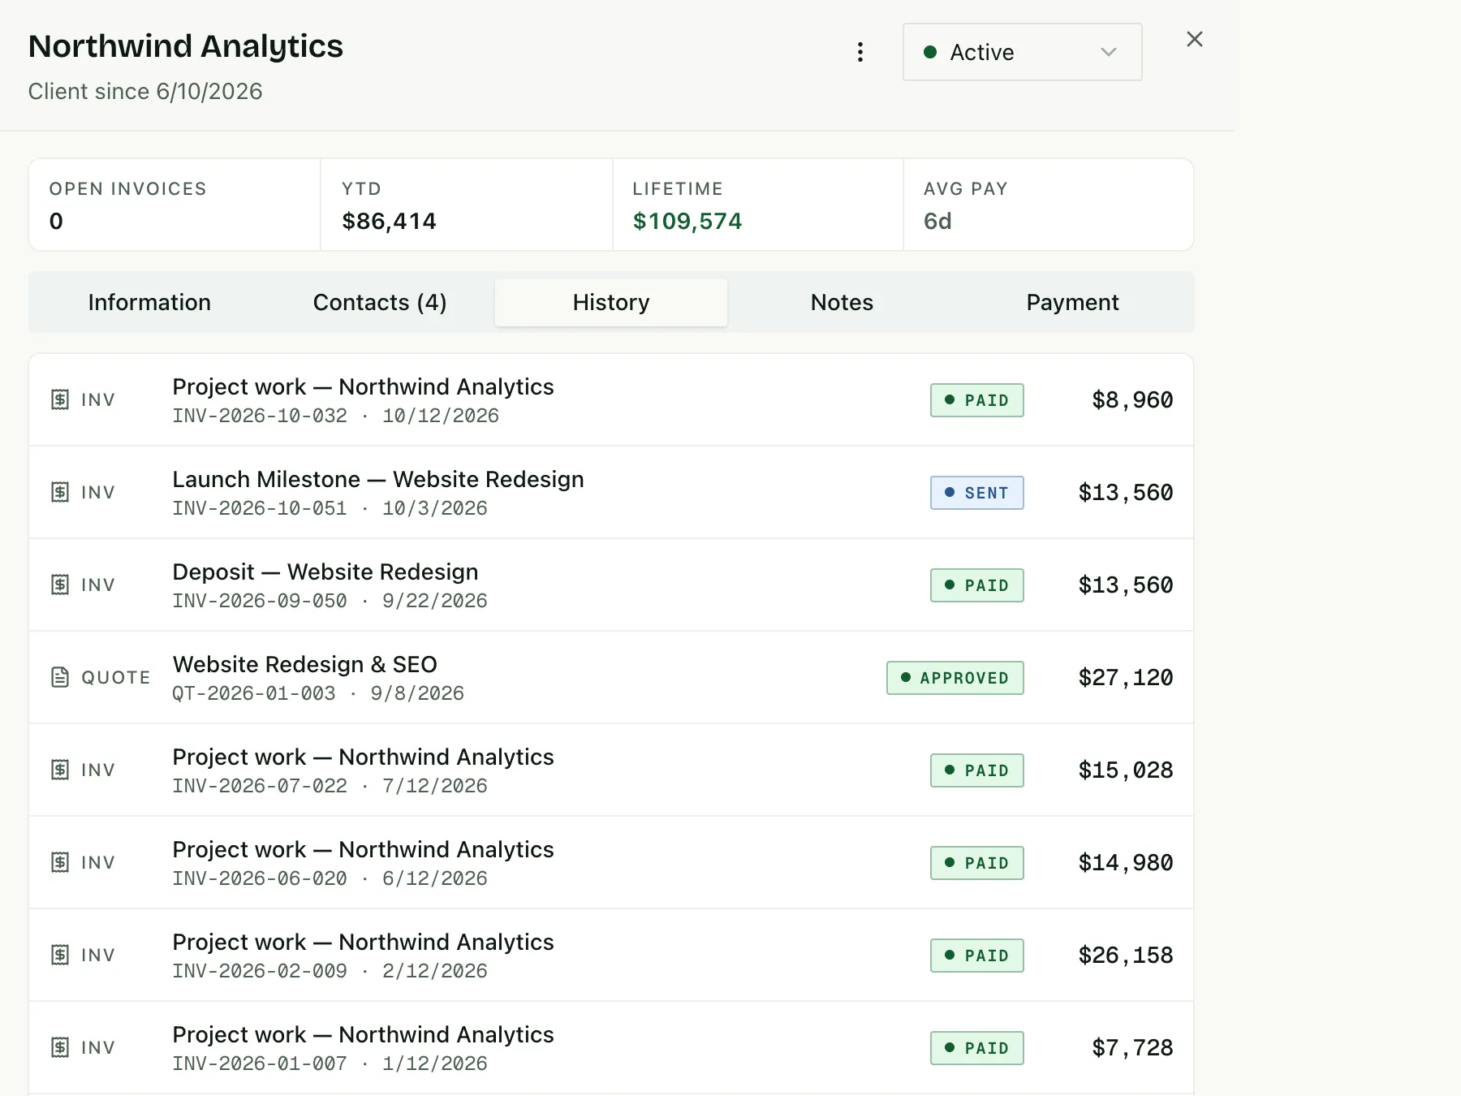Open the Active status dropdown
This screenshot has width=1461, height=1096.
(x=1022, y=52)
